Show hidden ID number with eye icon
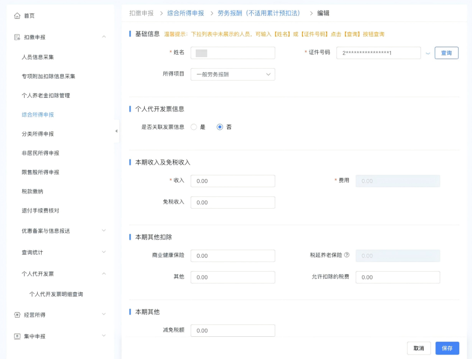The height and width of the screenshot is (359, 472). point(427,53)
